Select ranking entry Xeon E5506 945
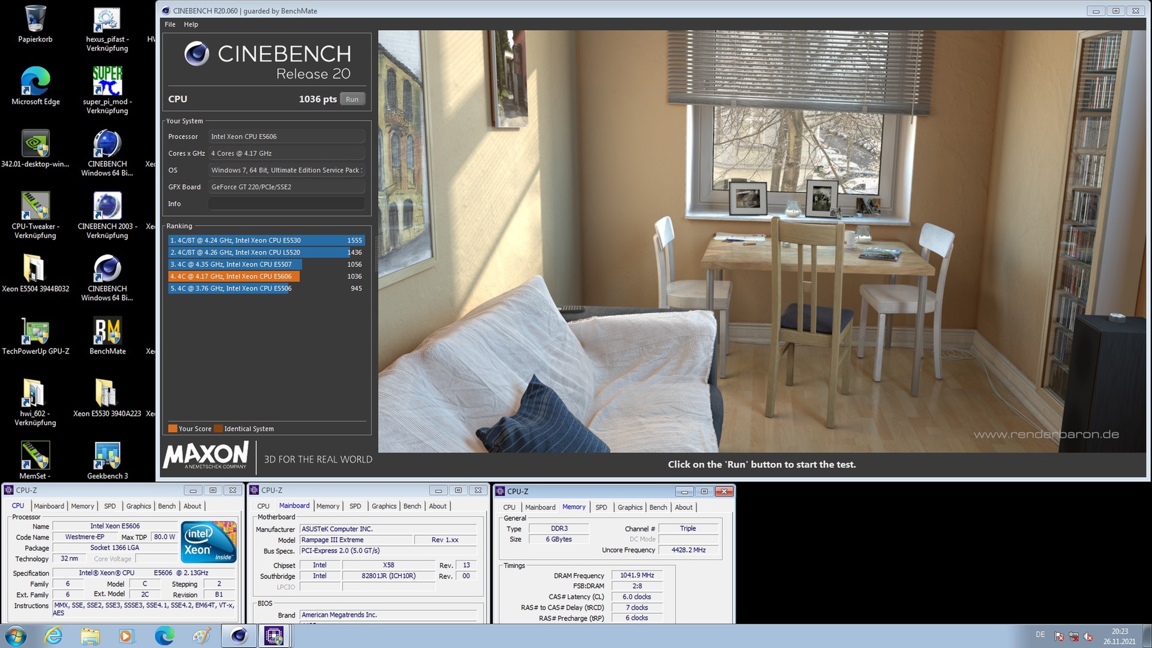 tap(266, 289)
